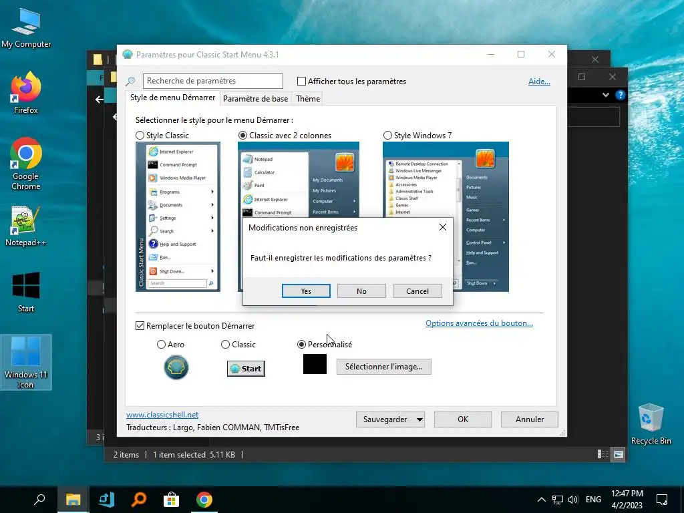684x513 pixels.
Task: Choose the Personnalisé radio option
Action: tap(301, 345)
